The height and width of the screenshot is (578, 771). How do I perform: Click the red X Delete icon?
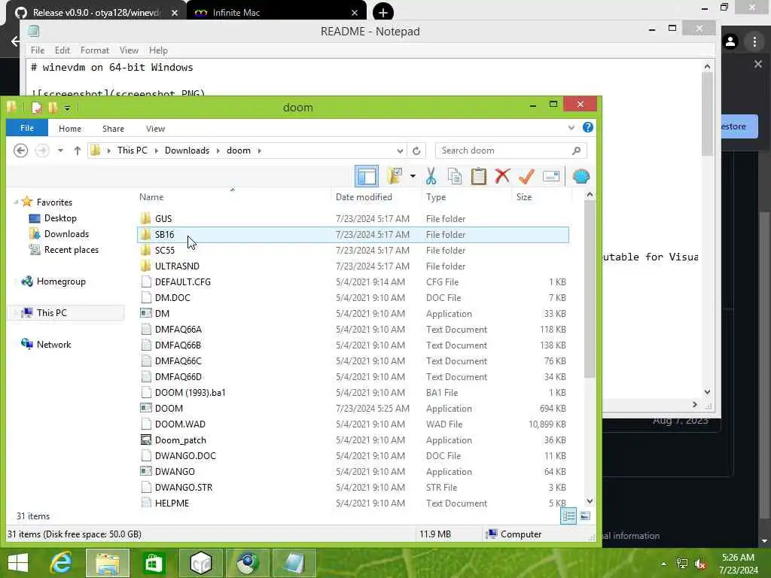(502, 176)
